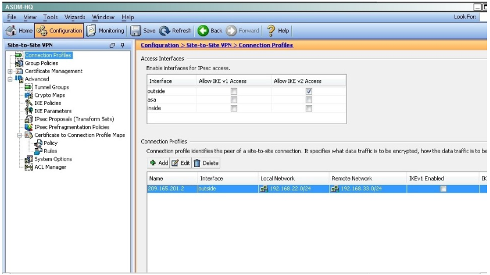Open the Monitoring view

(107, 31)
